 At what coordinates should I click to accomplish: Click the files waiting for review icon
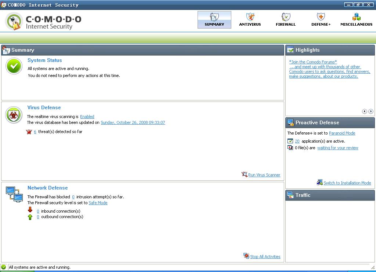(x=290, y=148)
